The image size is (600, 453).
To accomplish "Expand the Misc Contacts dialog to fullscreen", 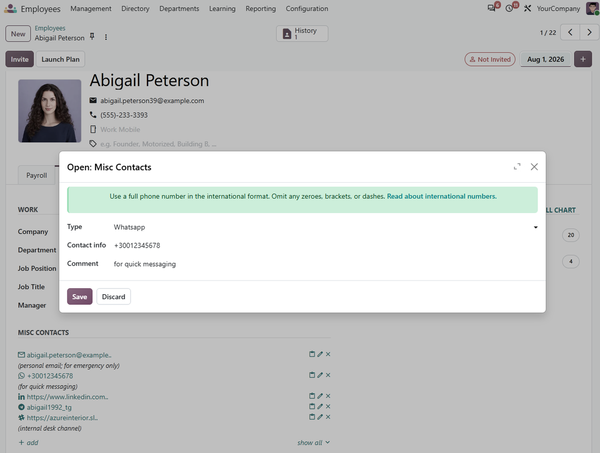I will click(517, 167).
